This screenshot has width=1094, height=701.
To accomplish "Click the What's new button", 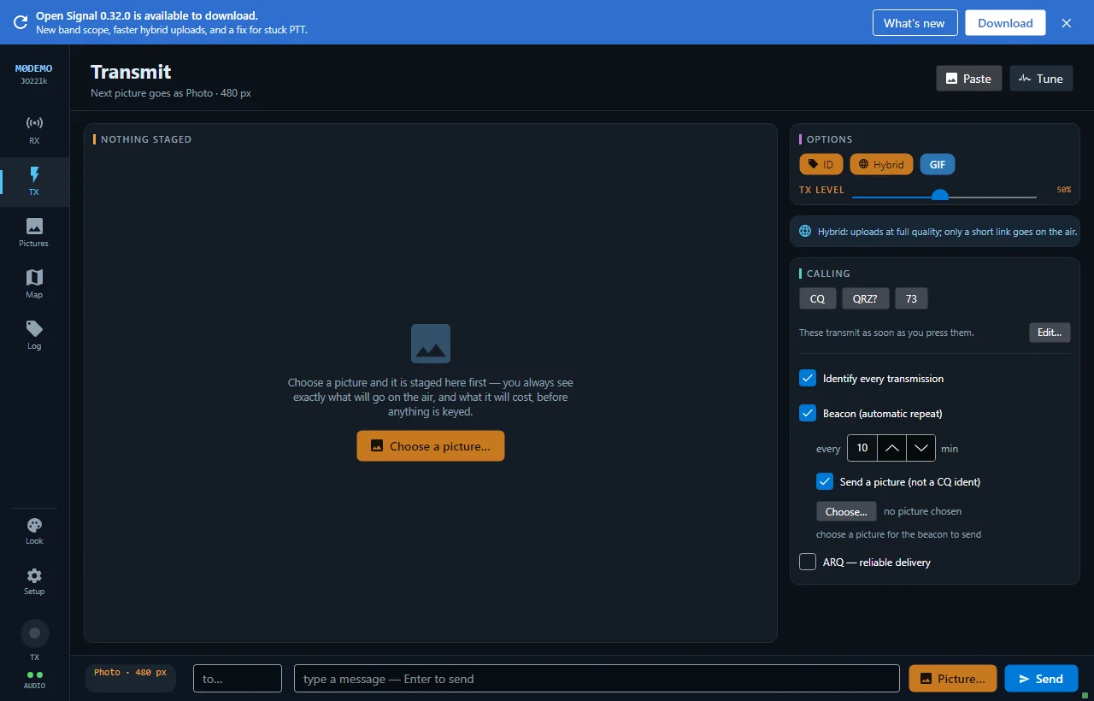I will click(x=915, y=23).
